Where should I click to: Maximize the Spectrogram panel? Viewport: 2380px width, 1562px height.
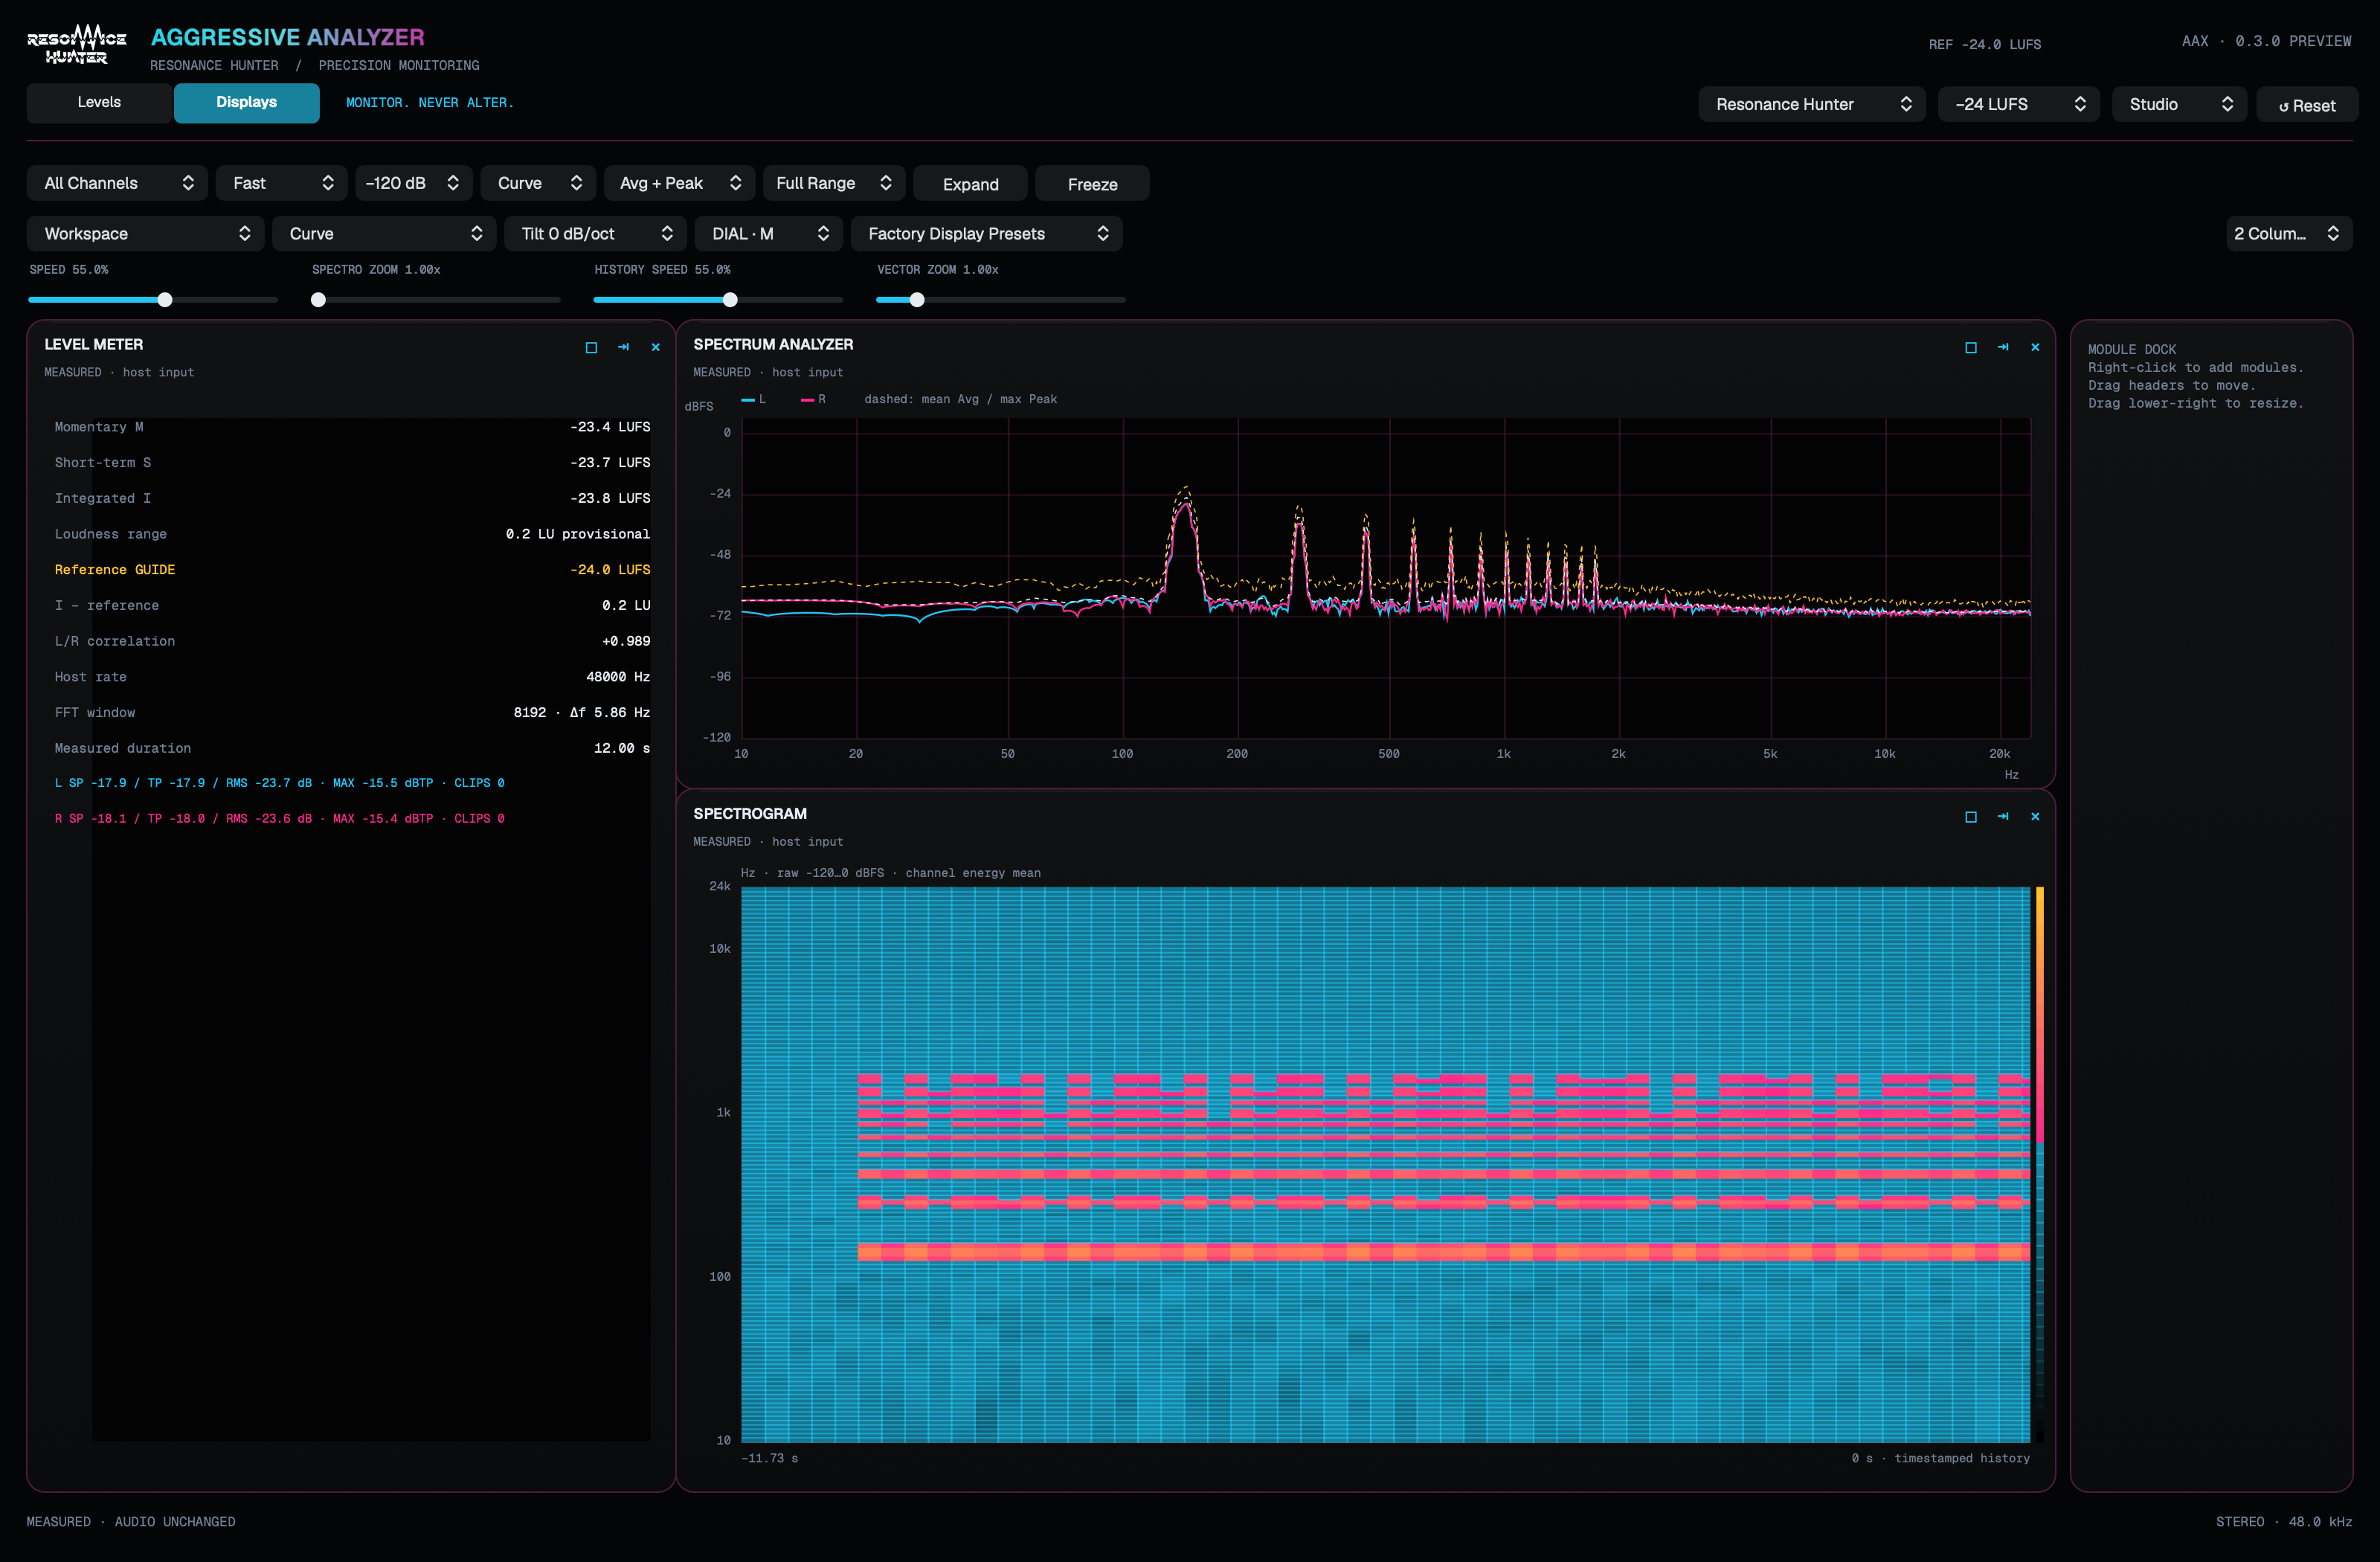(x=1971, y=816)
